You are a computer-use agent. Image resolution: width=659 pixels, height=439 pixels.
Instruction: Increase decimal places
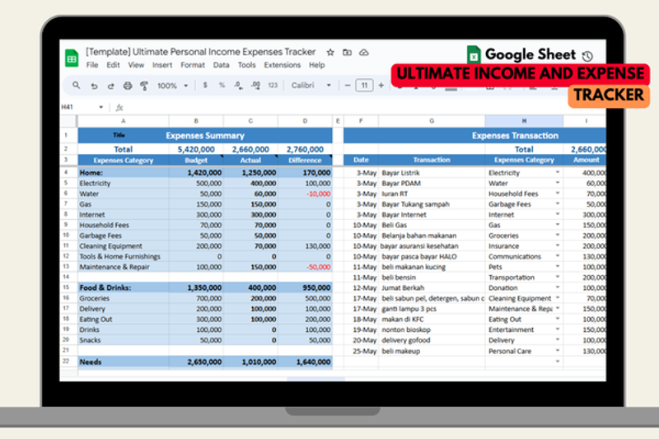pyautogui.click(x=255, y=86)
